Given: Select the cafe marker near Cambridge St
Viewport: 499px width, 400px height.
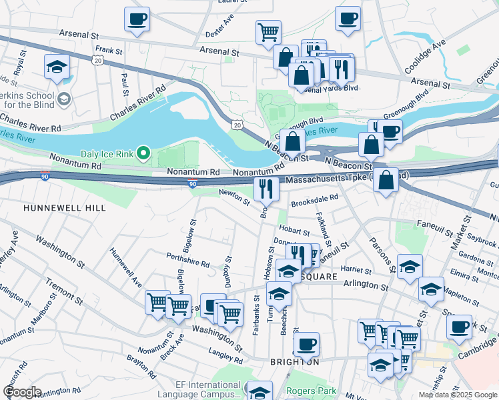Looking at the screenshot, I should pos(459,329).
